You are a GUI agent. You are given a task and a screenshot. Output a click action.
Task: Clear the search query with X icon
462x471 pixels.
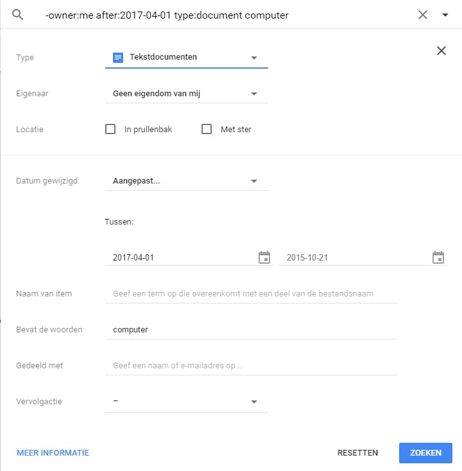(422, 15)
